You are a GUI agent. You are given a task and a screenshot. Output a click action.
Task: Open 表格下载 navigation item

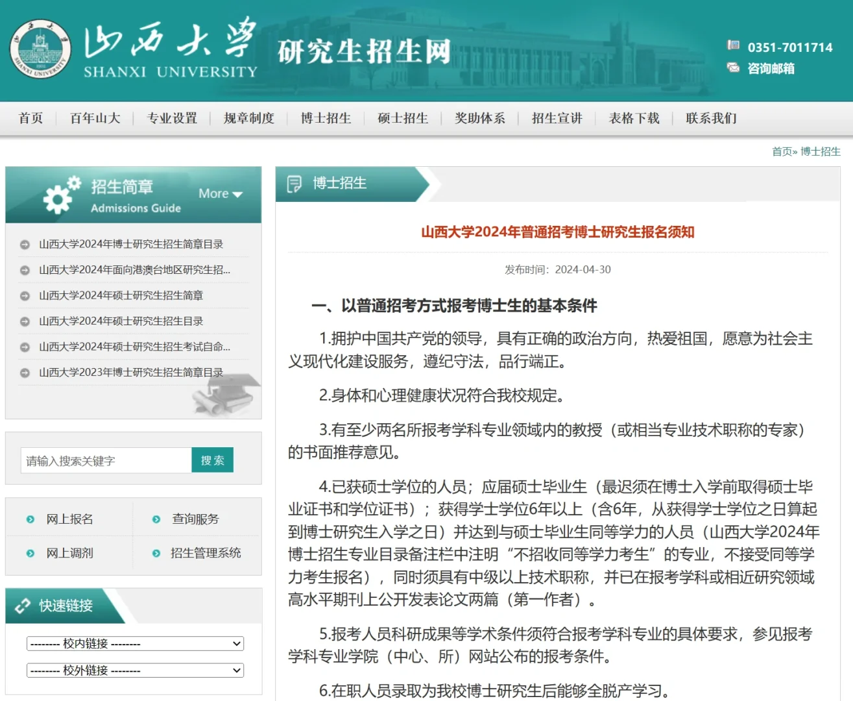[x=634, y=118]
